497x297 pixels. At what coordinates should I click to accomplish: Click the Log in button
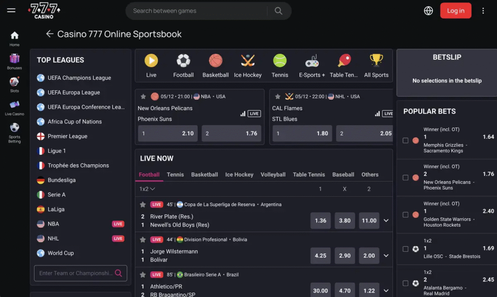coord(455,10)
